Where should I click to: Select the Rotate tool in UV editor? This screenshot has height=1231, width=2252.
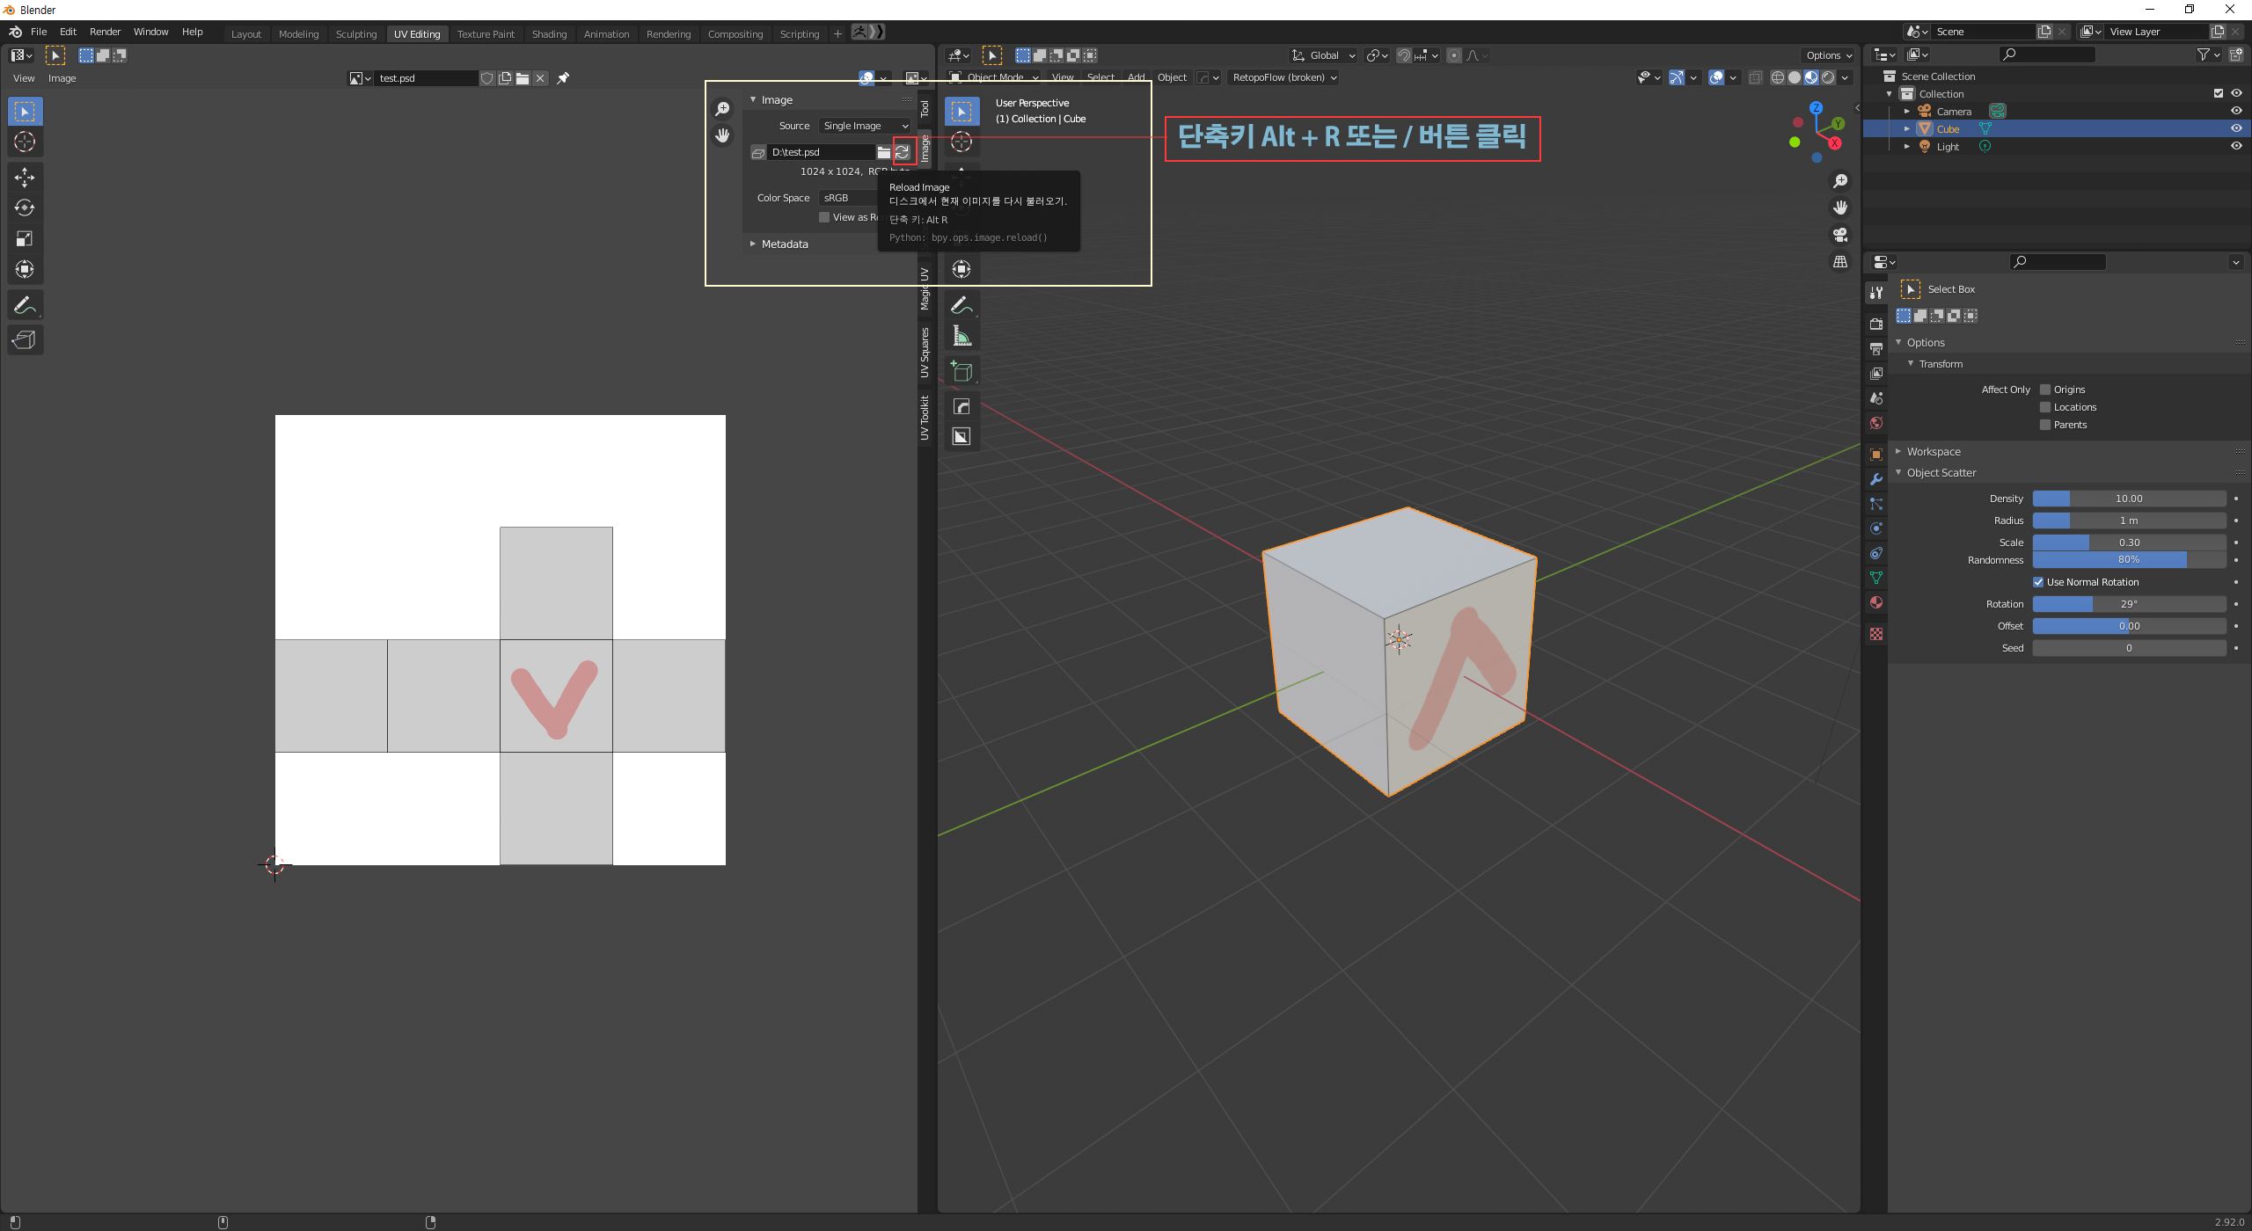(x=25, y=208)
